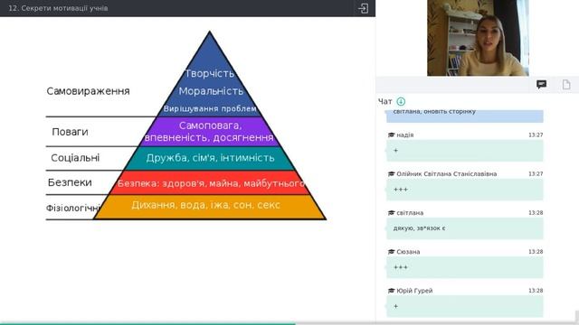This screenshot has height=325, width=579.
Task: Click the username 'Сюзана' in chat
Action: 408,252
